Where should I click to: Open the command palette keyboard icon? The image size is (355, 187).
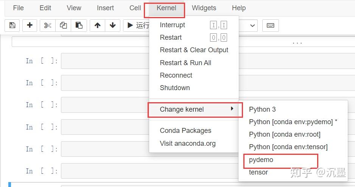pos(270,25)
